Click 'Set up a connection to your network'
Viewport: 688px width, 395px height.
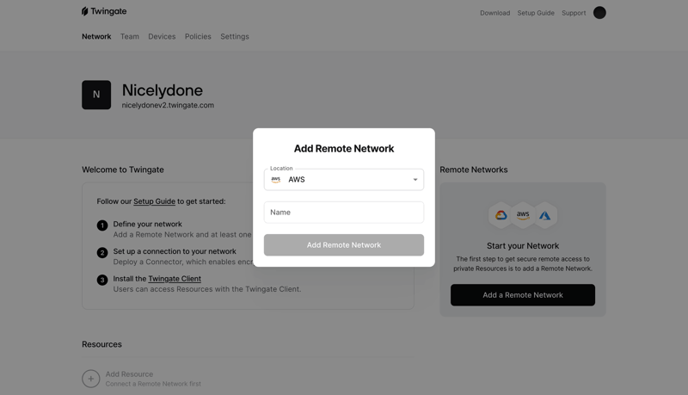[175, 251]
